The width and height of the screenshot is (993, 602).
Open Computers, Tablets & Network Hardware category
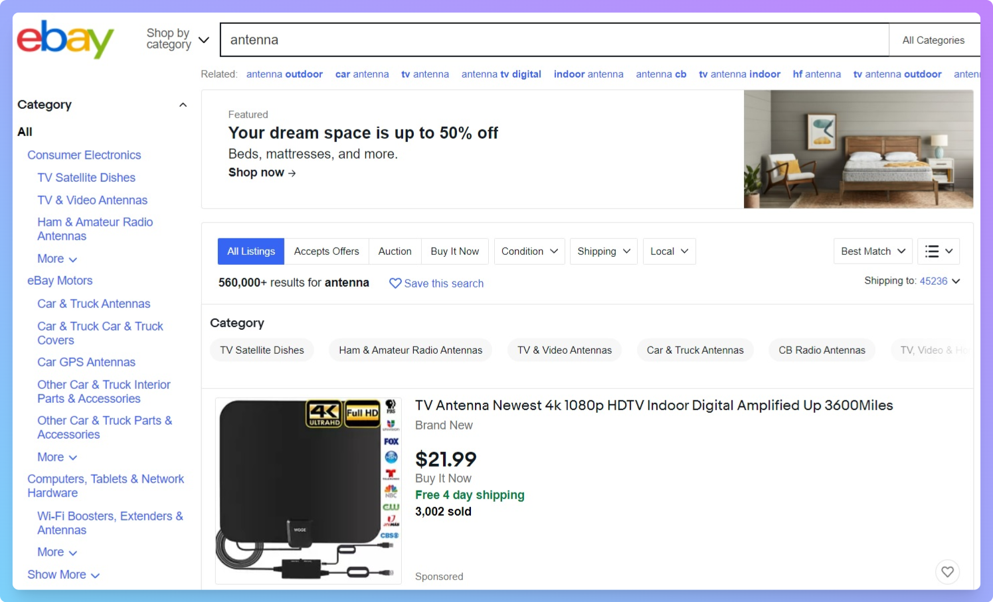(x=106, y=486)
